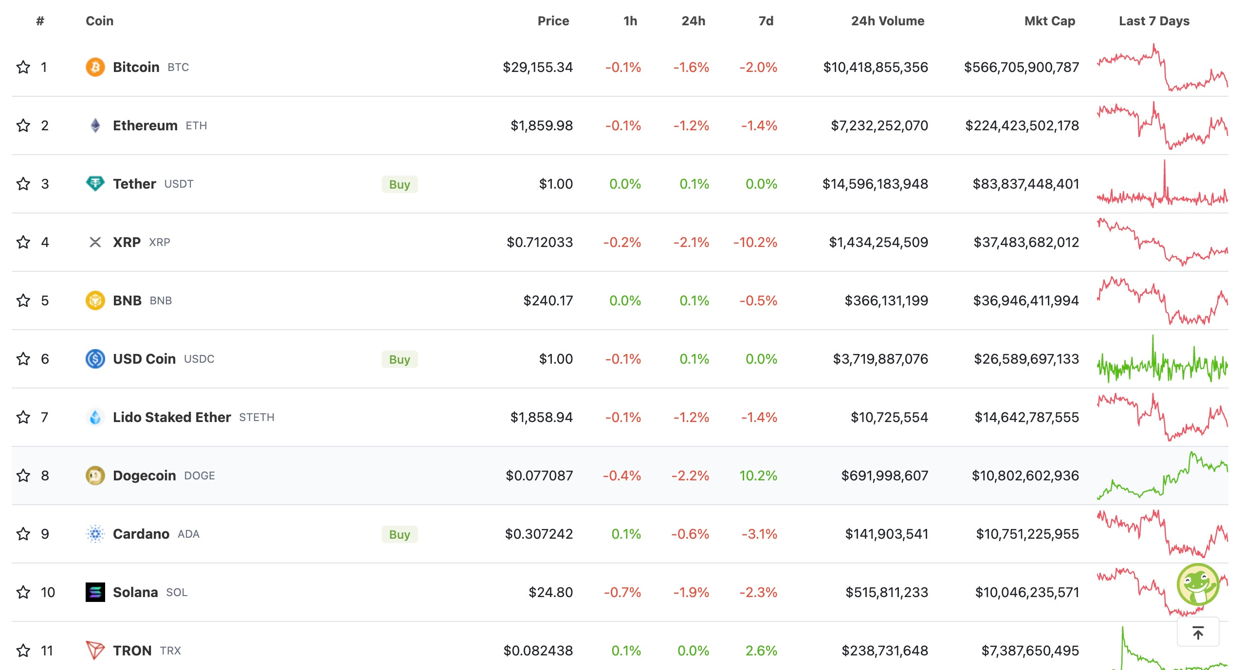The height and width of the screenshot is (670, 1243).
Task: Click the Buy button for USD Coin
Action: (400, 359)
